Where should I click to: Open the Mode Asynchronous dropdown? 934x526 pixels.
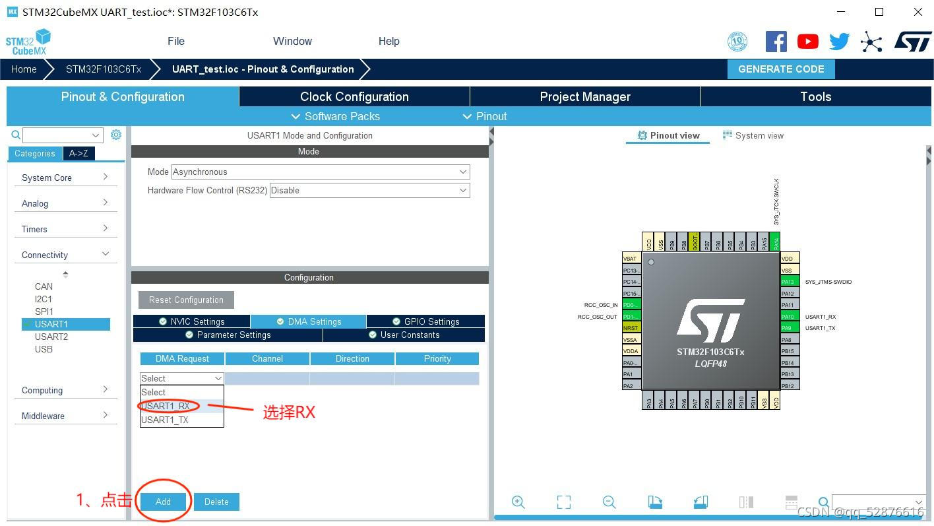(x=321, y=172)
